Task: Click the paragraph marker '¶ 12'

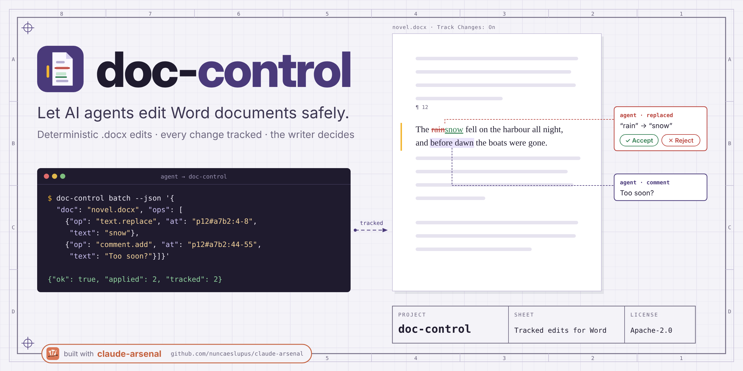Action: pyautogui.click(x=422, y=107)
